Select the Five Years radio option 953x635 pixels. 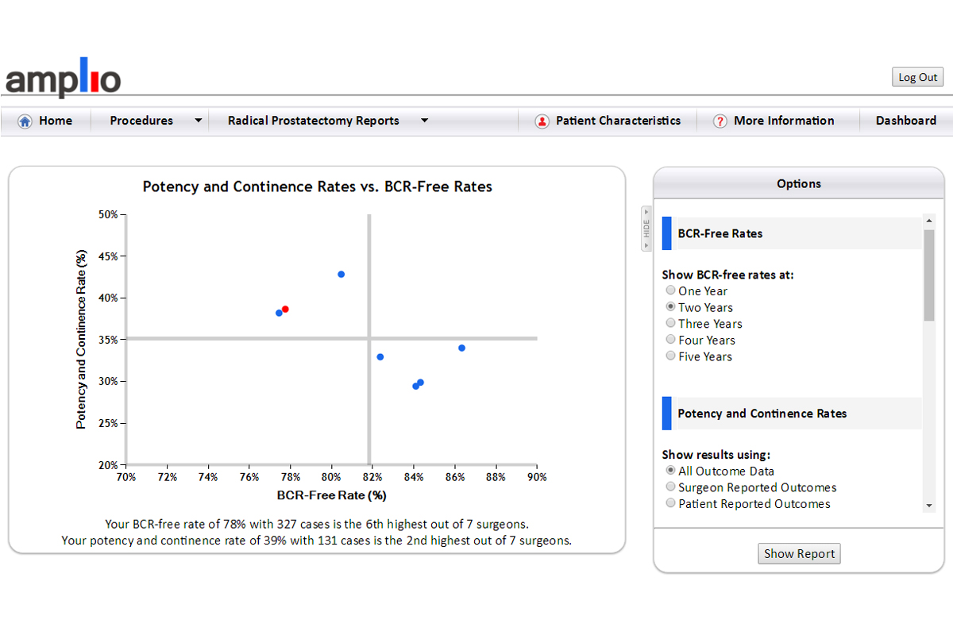(671, 356)
